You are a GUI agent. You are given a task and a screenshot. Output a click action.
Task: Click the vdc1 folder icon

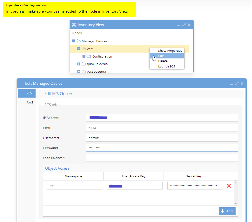(84, 49)
